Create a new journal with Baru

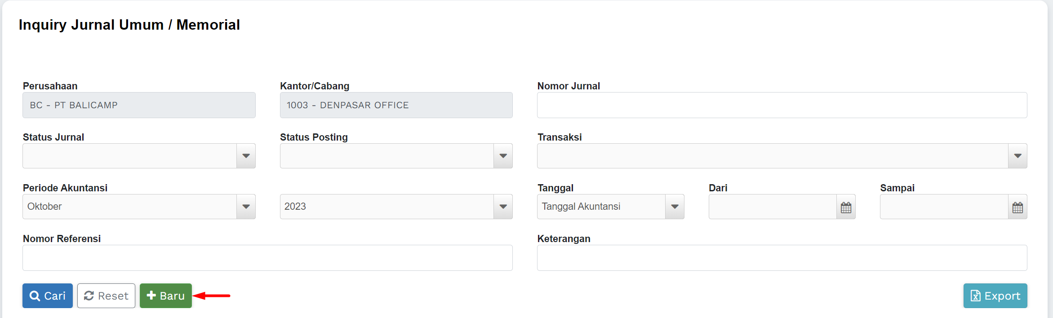click(x=166, y=296)
